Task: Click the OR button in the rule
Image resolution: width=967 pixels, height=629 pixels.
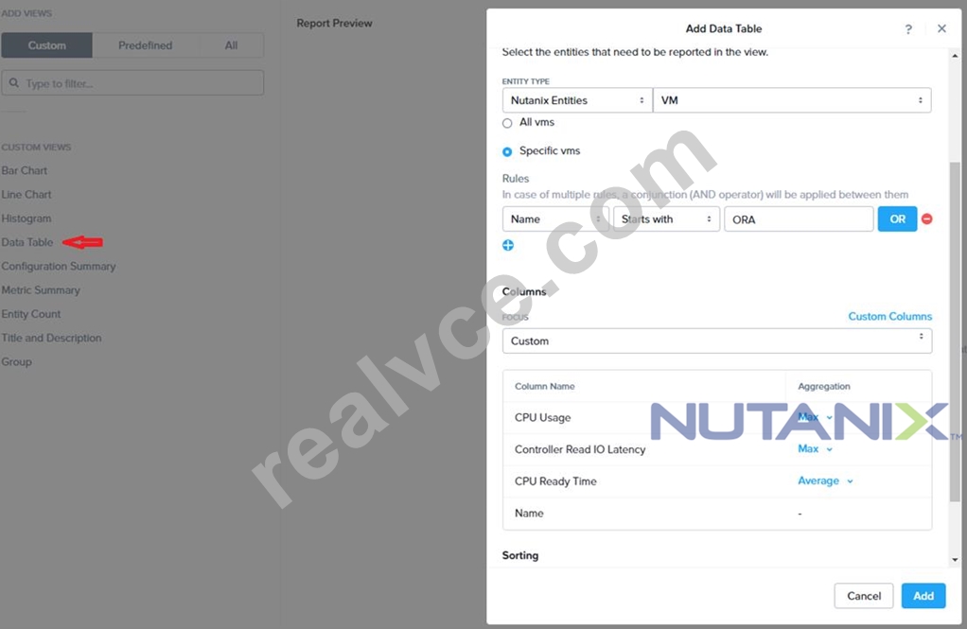Action: click(x=897, y=218)
